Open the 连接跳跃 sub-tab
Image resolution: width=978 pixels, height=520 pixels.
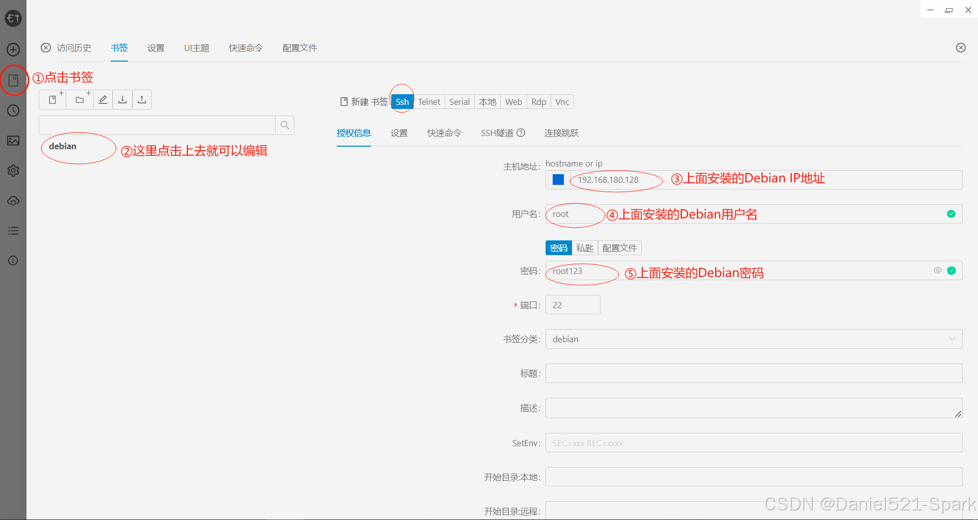[561, 133]
